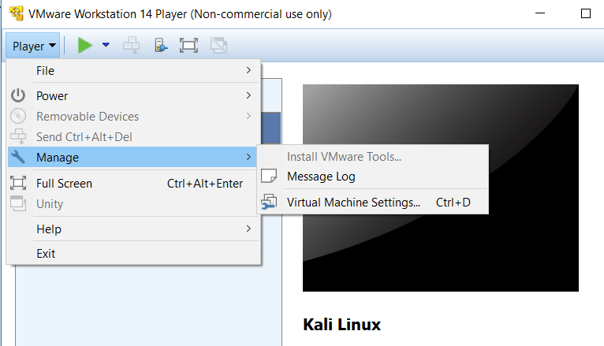604x346 pixels.
Task: Click the full screen toolbar icon
Action: [188, 46]
